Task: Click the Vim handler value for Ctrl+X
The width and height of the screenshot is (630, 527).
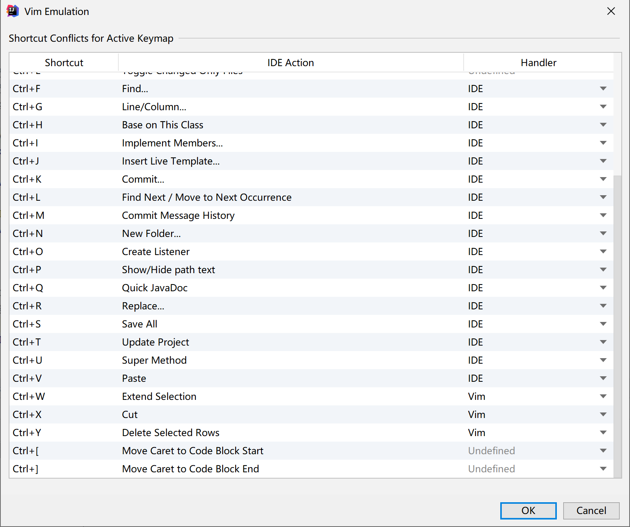Action: [477, 414]
